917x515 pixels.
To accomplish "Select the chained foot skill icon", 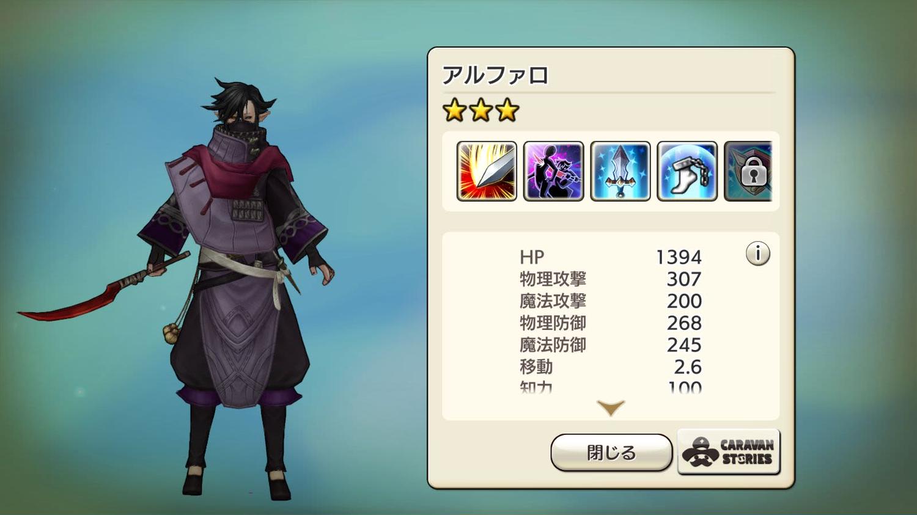I will pos(687,171).
